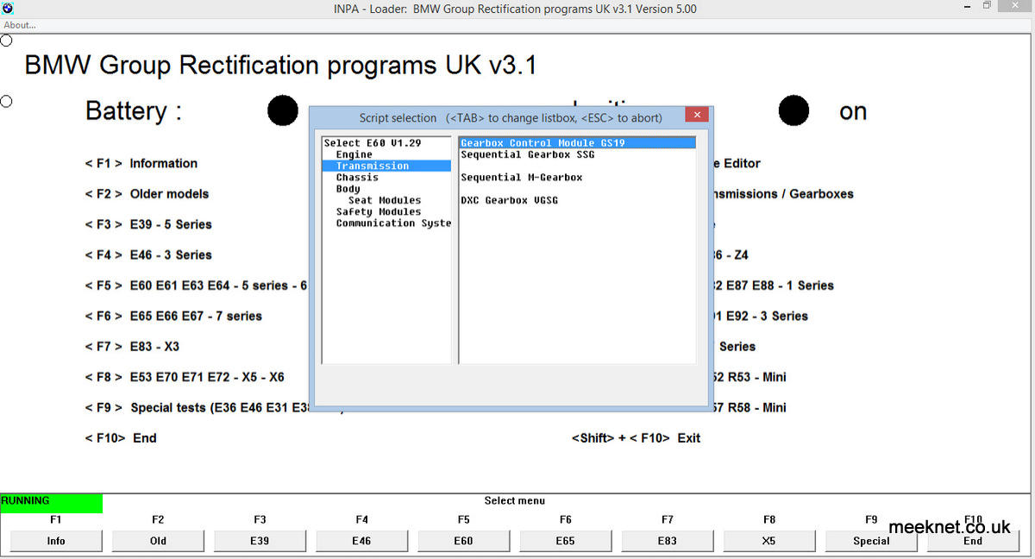
Task: Click '< F7 > E83 - X3' entry
Action: (x=132, y=347)
